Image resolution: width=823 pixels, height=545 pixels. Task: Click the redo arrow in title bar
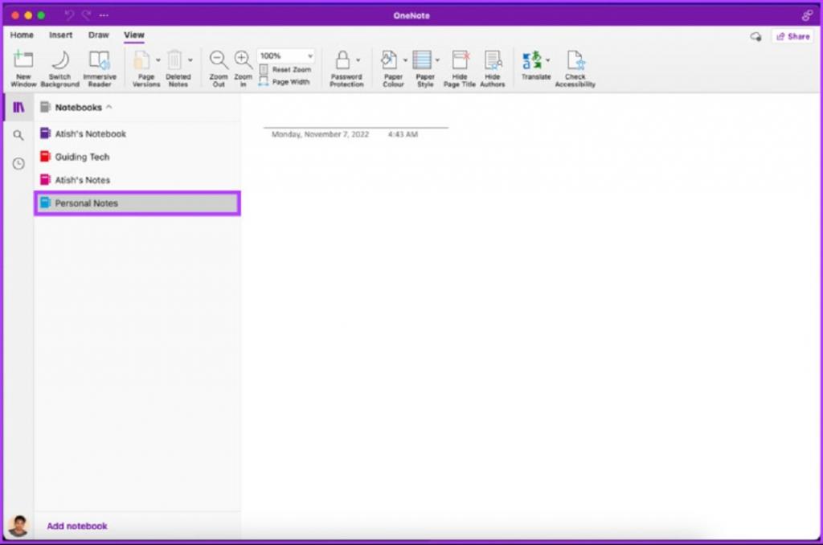87,15
